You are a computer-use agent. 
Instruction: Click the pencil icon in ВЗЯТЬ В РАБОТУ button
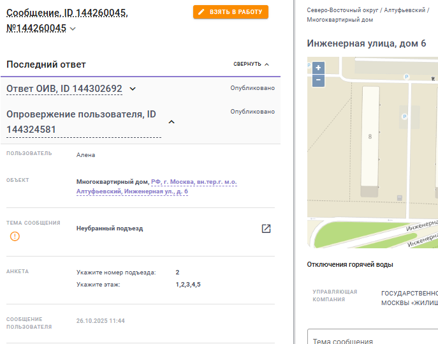(201, 12)
